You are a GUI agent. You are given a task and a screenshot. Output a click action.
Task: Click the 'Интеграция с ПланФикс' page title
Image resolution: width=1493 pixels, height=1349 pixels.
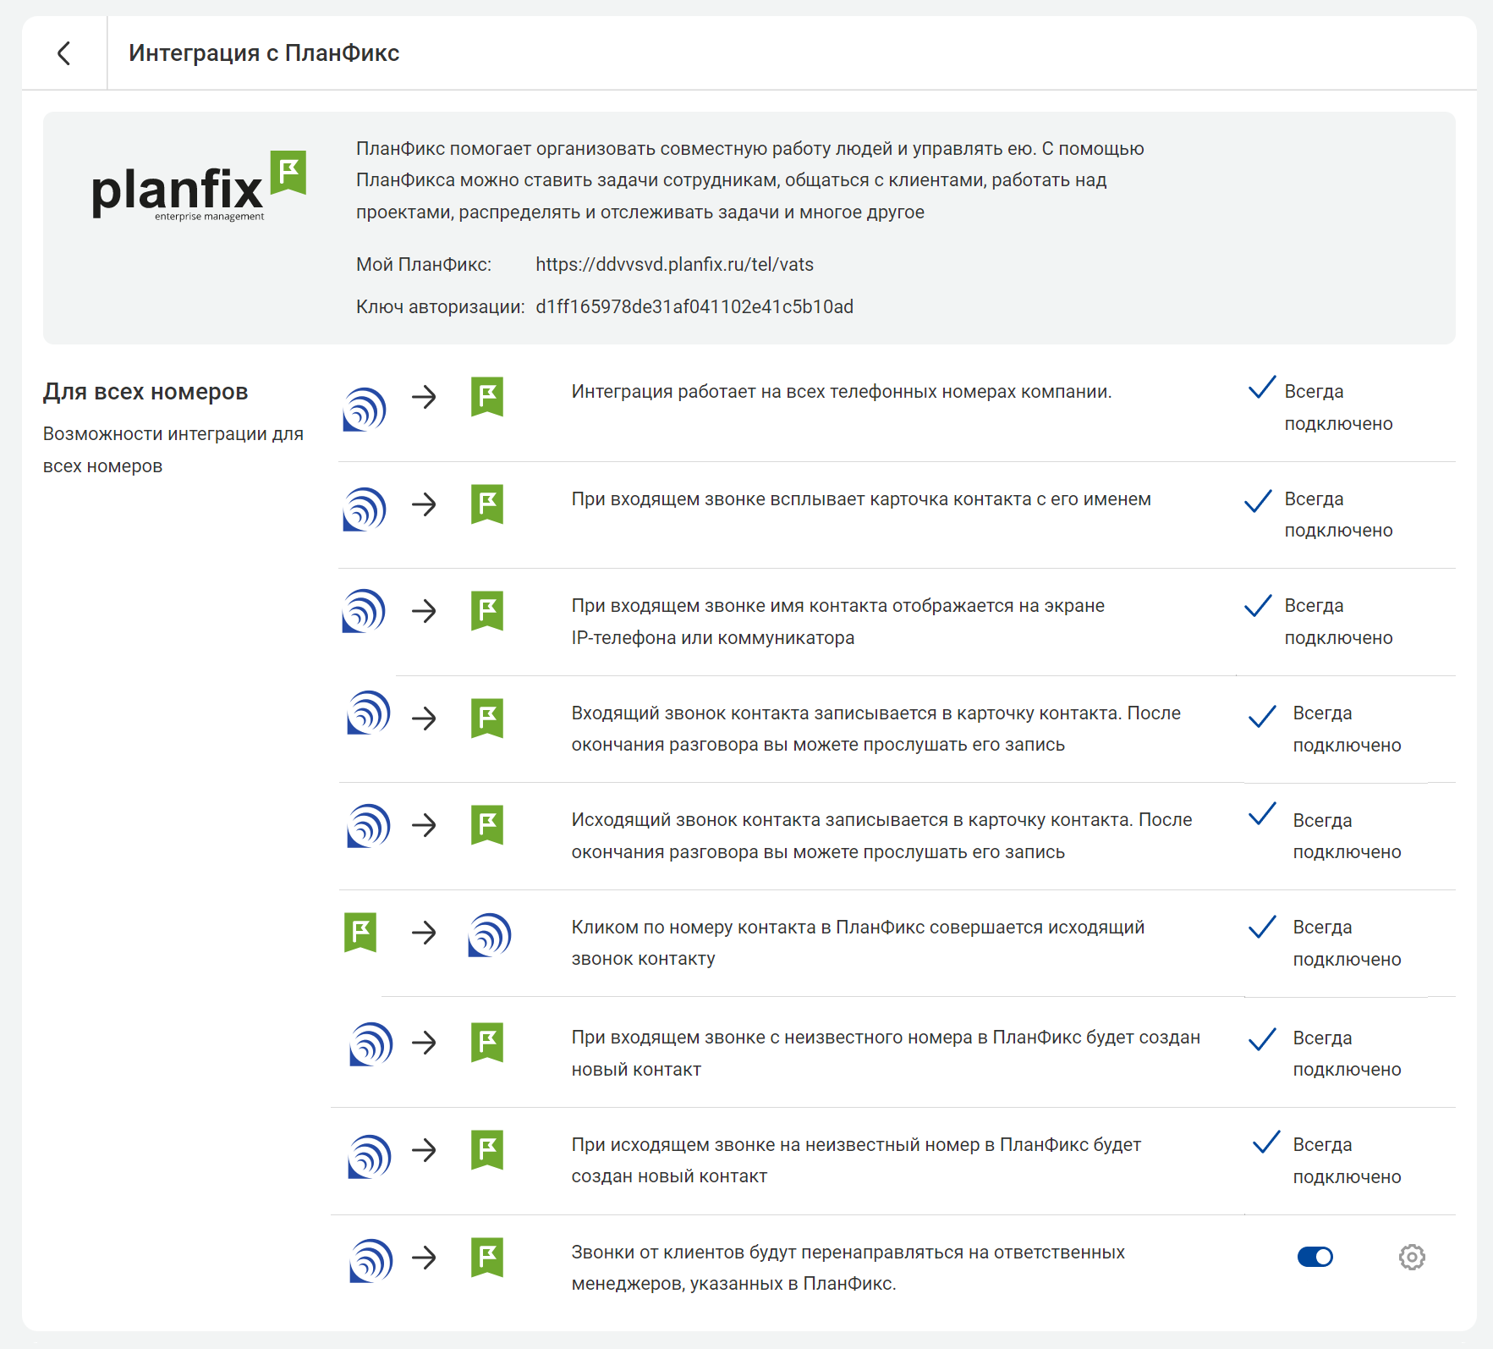pyautogui.click(x=264, y=53)
